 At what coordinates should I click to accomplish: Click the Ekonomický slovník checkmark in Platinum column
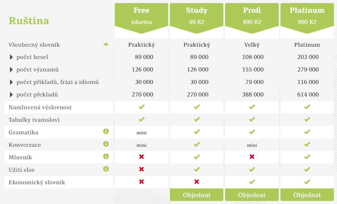click(307, 182)
